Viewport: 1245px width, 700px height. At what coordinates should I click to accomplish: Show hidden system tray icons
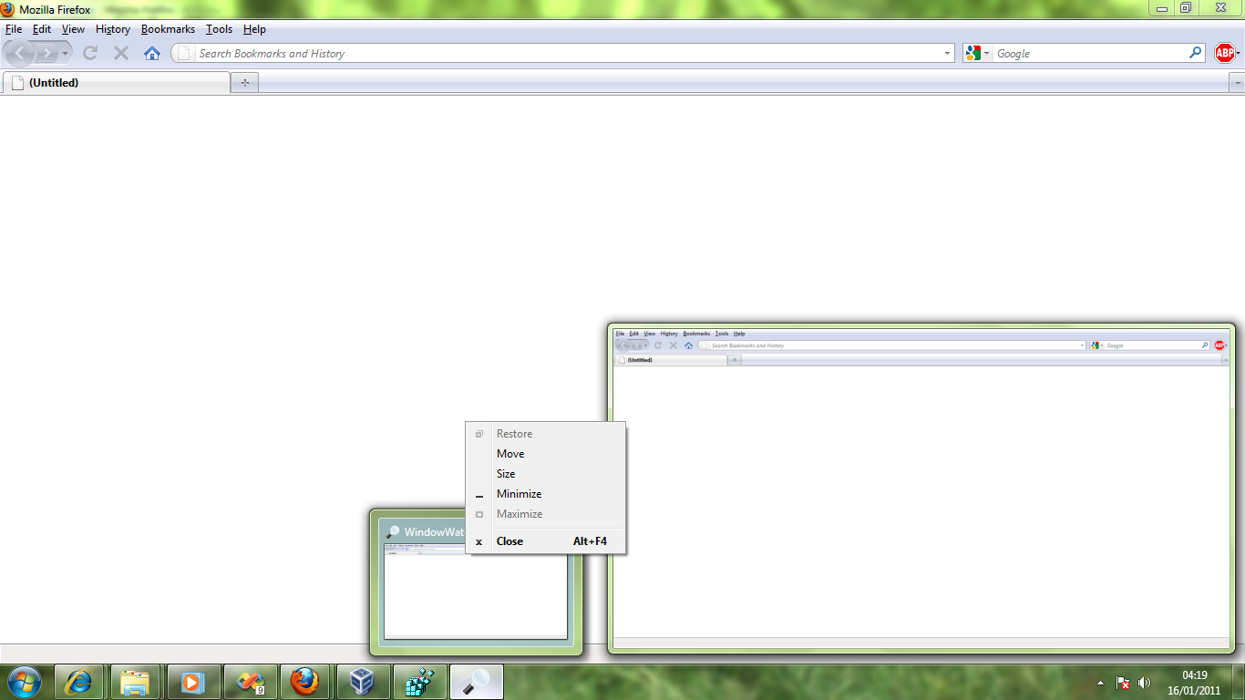click(x=1100, y=683)
